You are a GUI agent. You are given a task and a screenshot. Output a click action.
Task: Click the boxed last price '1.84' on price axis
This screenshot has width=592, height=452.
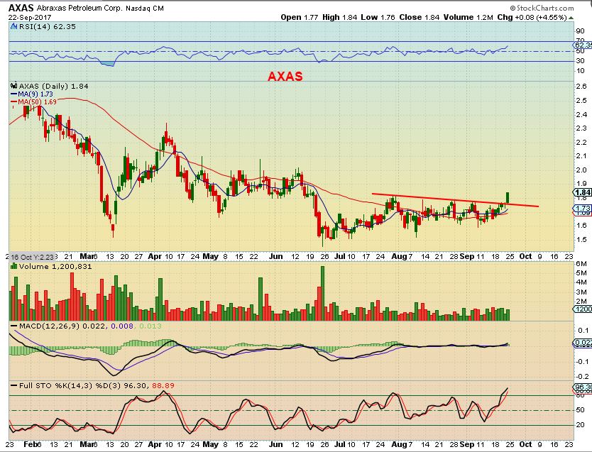click(582, 192)
